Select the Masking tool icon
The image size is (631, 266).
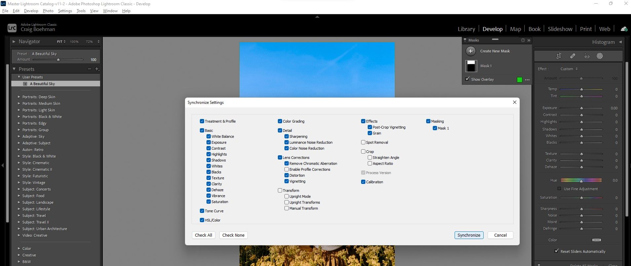tap(600, 56)
